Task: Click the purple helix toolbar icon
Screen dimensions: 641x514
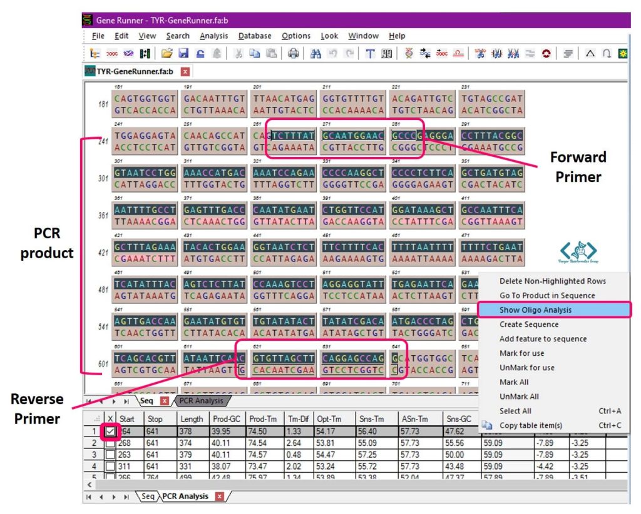Action: coord(129,54)
